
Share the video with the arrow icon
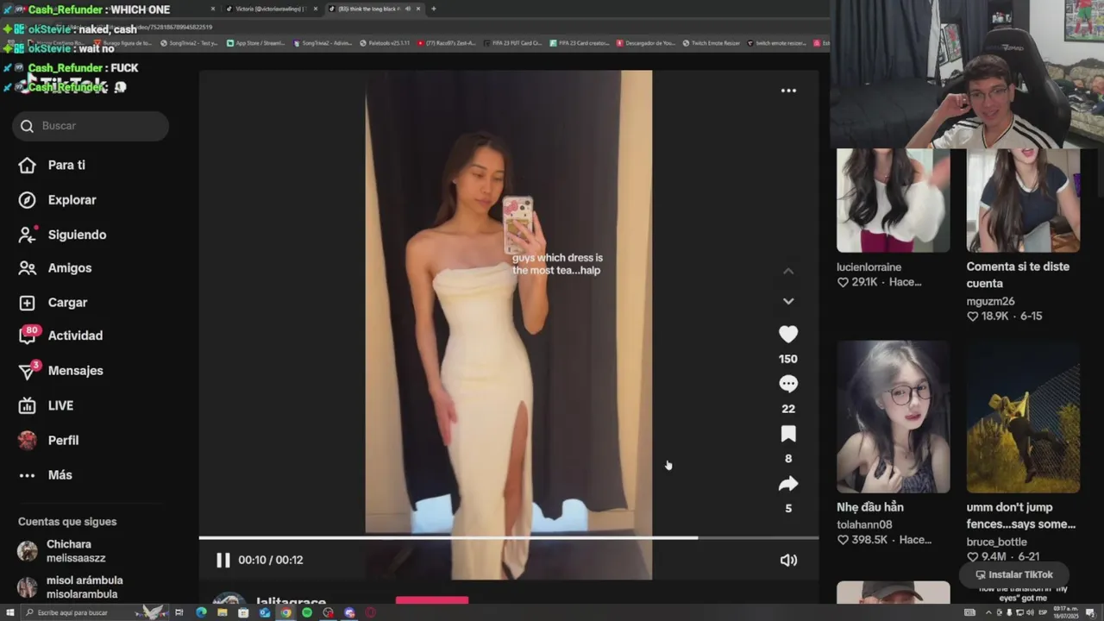(x=788, y=484)
